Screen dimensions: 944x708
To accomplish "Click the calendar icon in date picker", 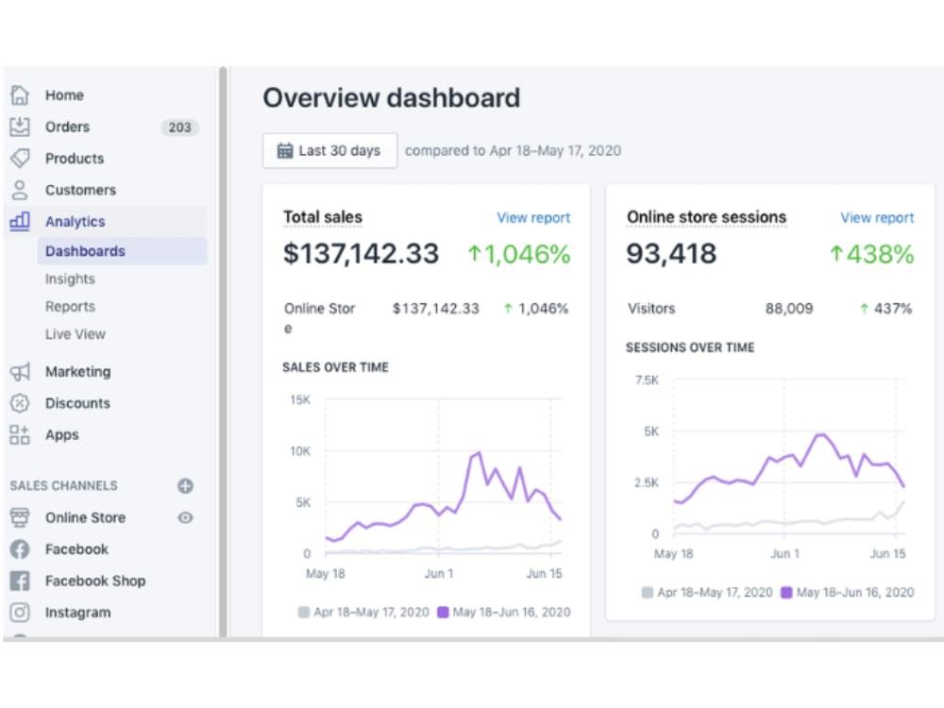I will (x=285, y=150).
